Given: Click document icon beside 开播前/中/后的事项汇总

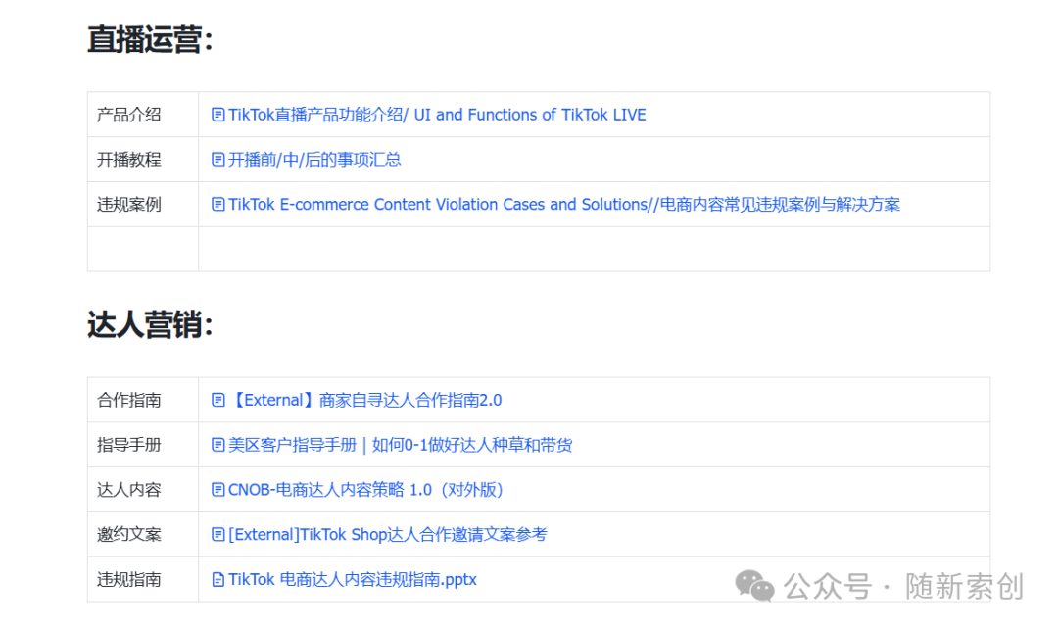Looking at the screenshot, I should (x=217, y=159).
